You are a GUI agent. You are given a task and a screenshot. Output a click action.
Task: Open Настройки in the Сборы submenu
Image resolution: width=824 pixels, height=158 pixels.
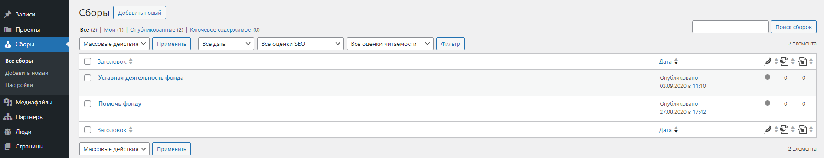[19, 85]
